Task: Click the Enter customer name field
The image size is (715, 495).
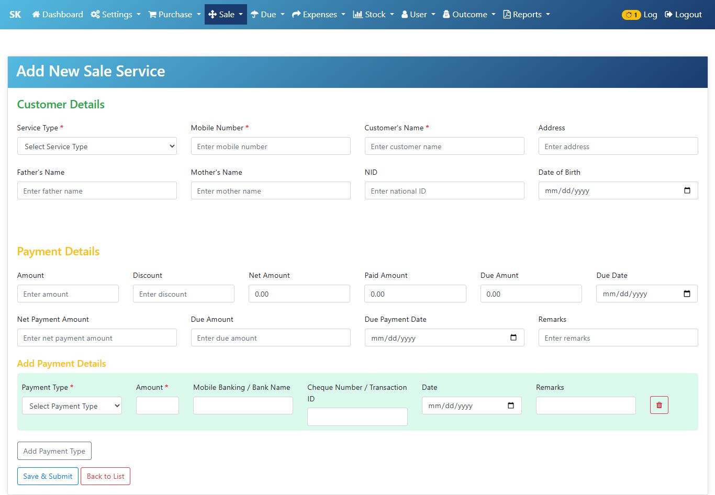Action: coord(444,147)
